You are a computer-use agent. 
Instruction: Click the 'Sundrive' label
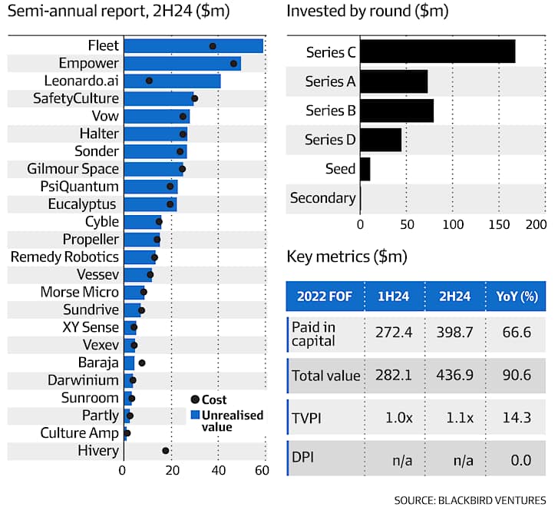point(91,310)
